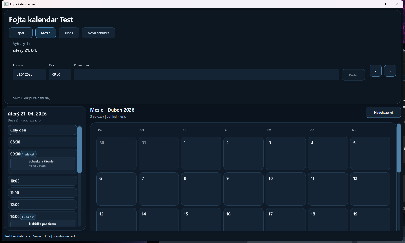Click the day schedule scrollbar
Screen dimensions: 405x243
(x=79, y=150)
